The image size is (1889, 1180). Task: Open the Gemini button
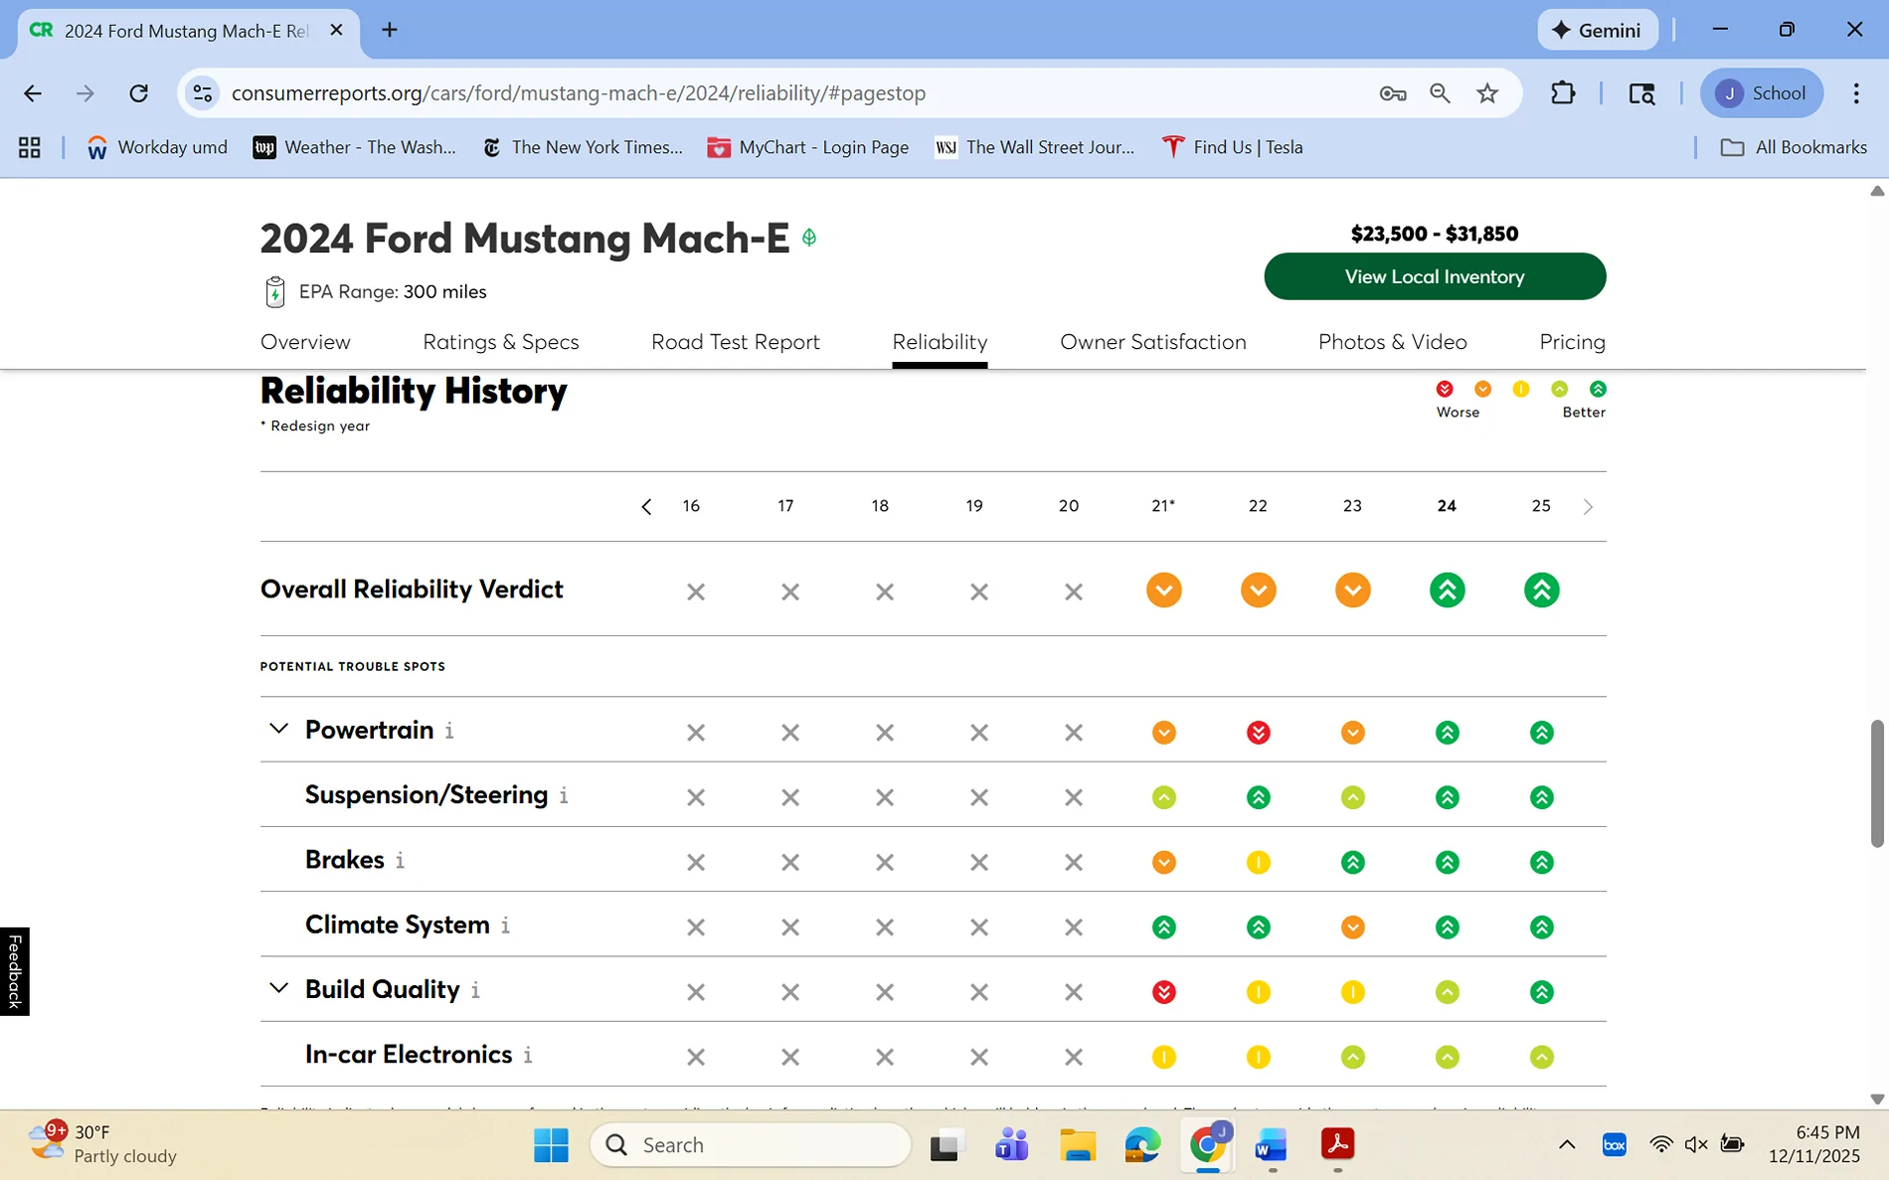(1598, 30)
